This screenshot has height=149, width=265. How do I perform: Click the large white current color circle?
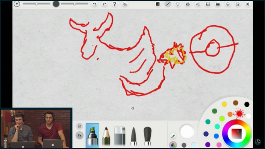tap(187, 132)
